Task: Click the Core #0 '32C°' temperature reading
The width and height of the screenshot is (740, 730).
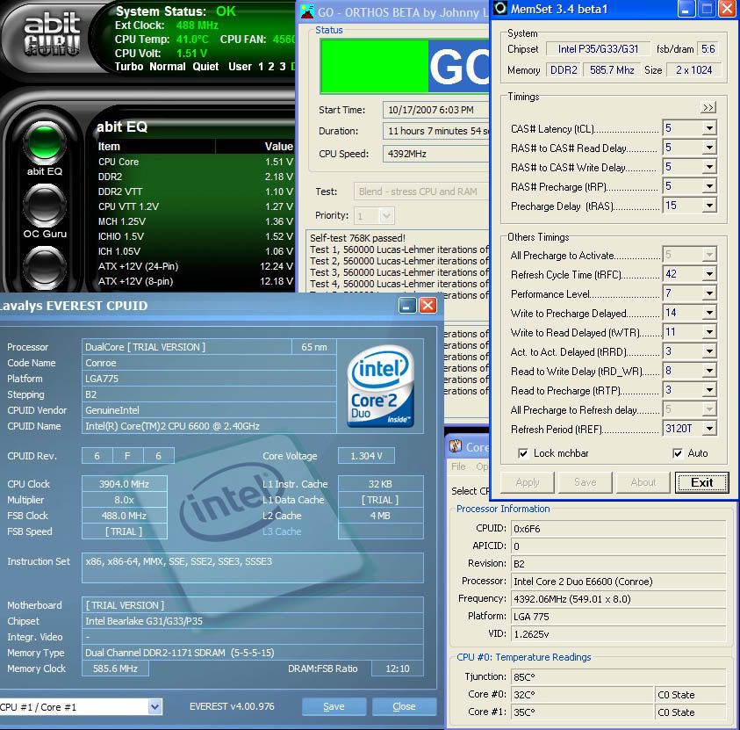Action: pyautogui.click(x=582, y=695)
